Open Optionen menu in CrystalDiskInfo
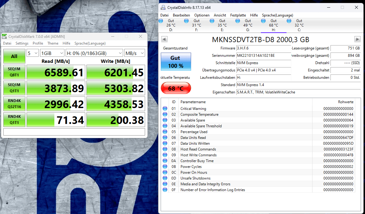The width and height of the screenshot is (365, 214). point(202,15)
